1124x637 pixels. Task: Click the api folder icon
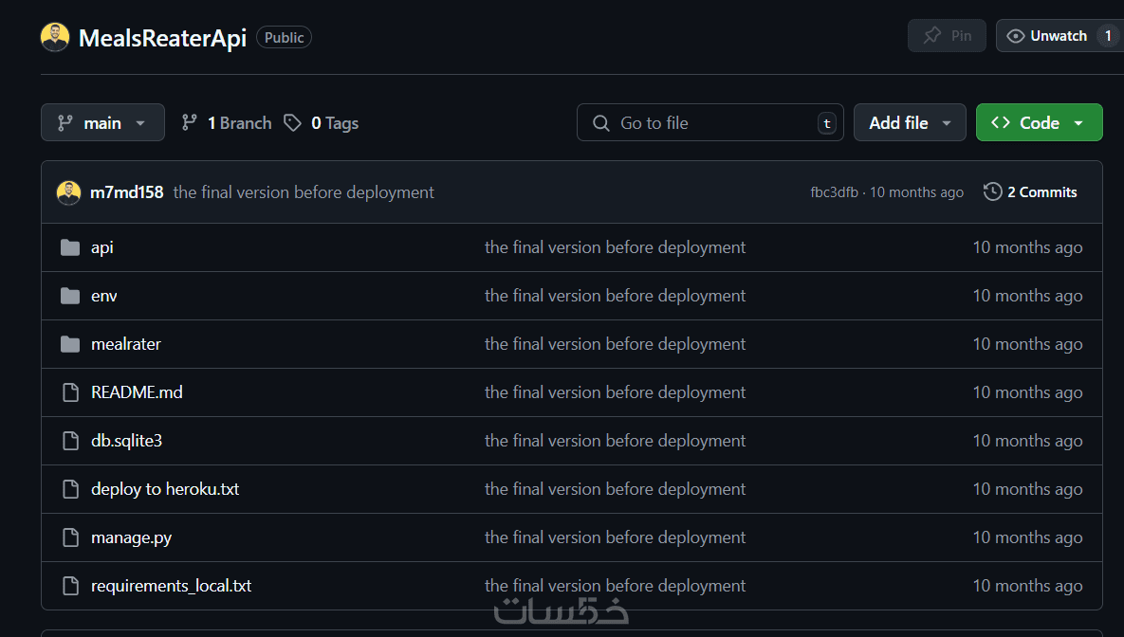click(69, 247)
